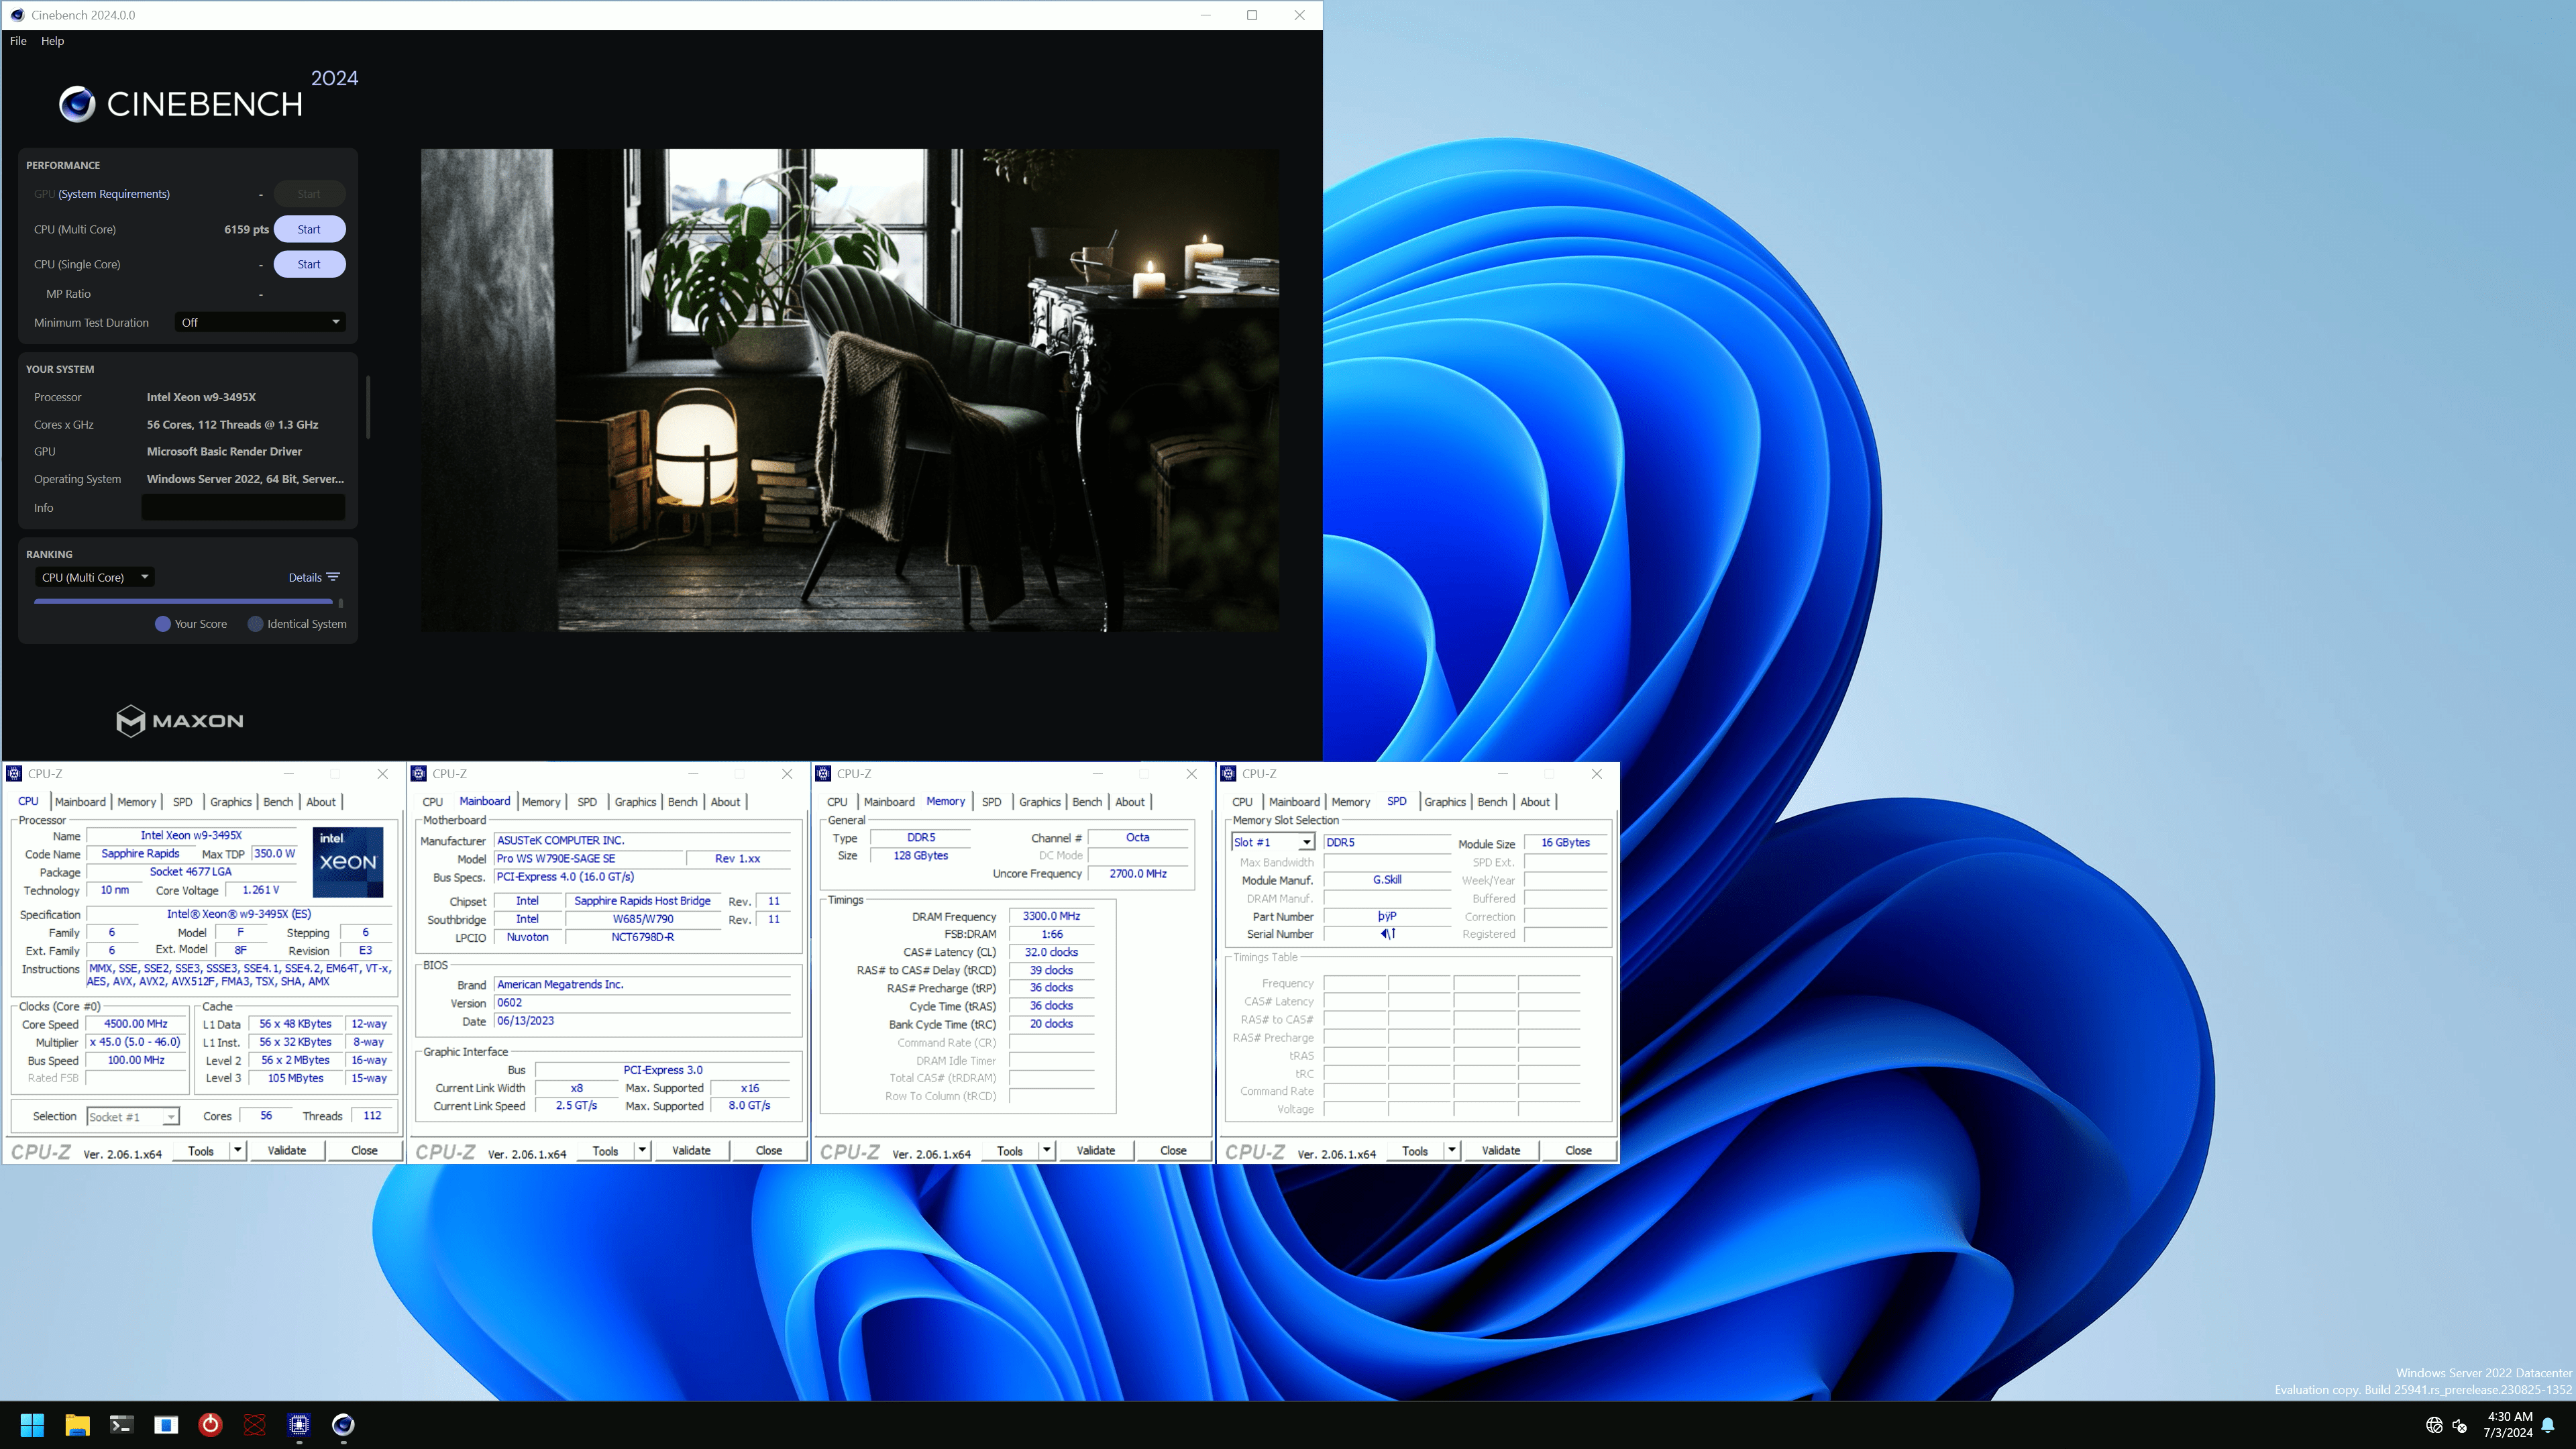Open the red atom-shaped app in taskbar
The image size is (2576, 1449).
pyautogui.click(x=255, y=1424)
